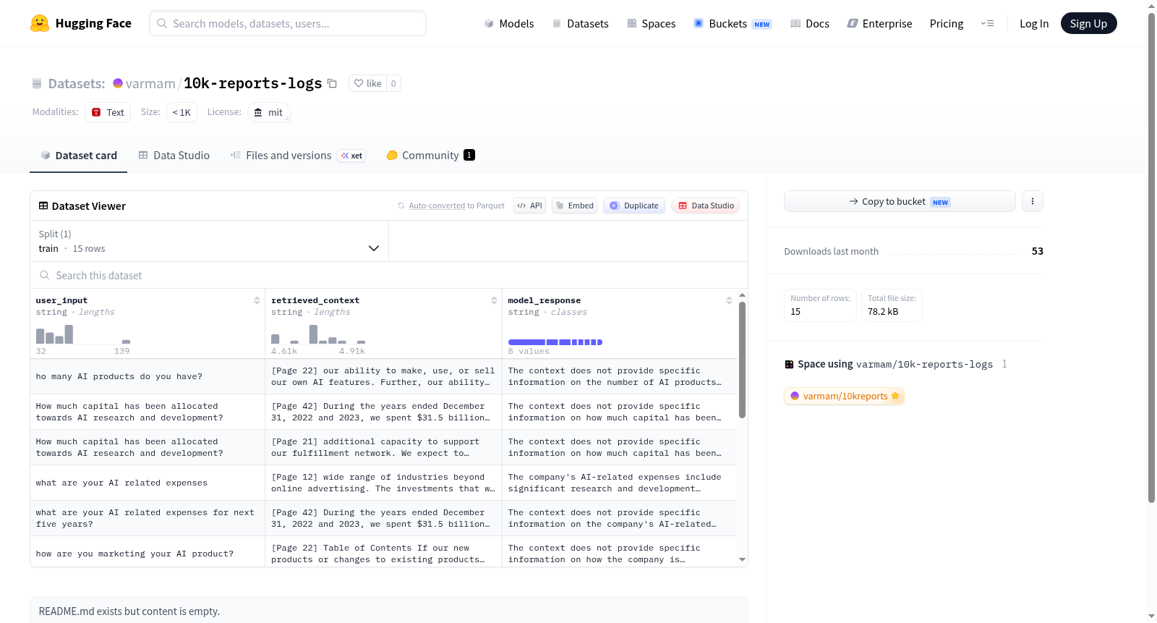Expand the navbar extra menu icon
This screenshot has width=1157, height=623.
coord(987,23)
